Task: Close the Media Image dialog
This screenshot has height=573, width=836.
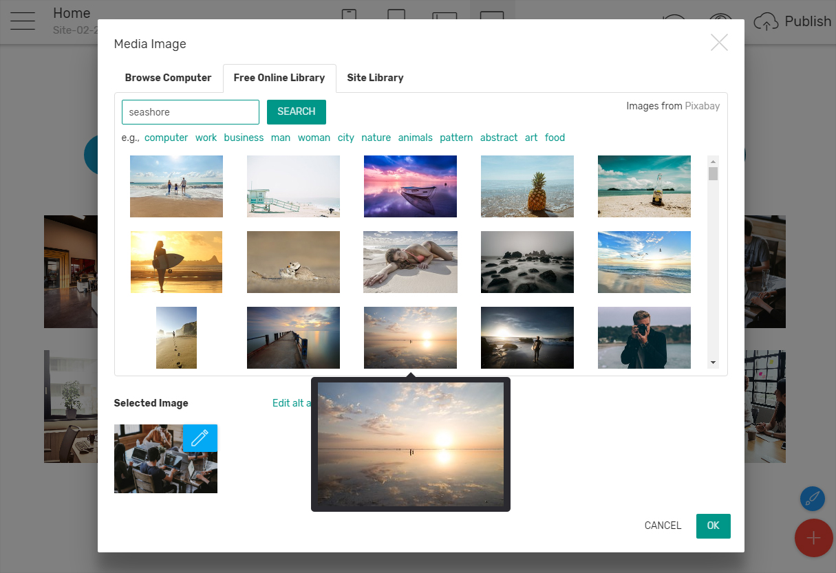Action: click(x=719, y=43)
